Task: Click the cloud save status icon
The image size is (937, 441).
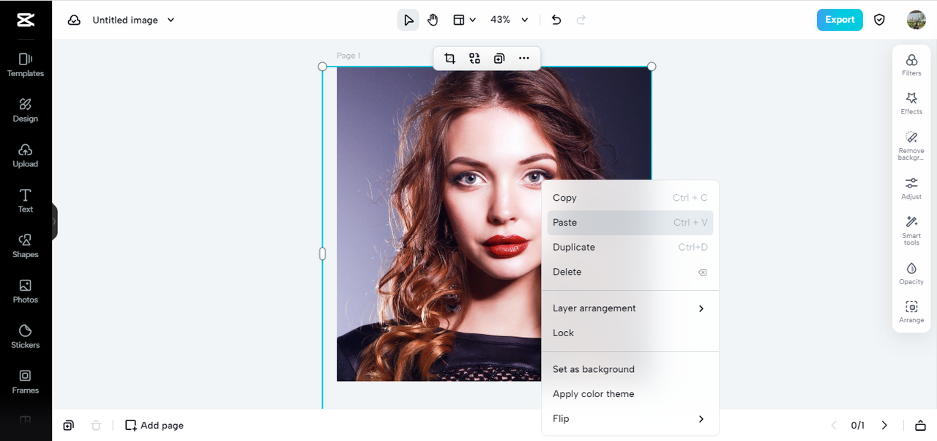Action: (74, 20)
